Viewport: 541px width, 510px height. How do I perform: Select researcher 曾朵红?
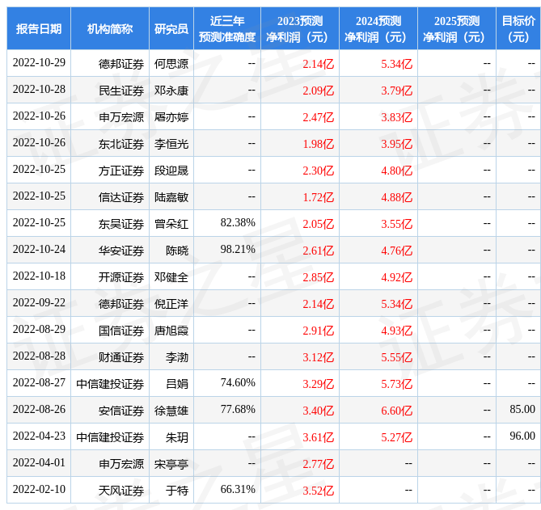click(171, 224)
